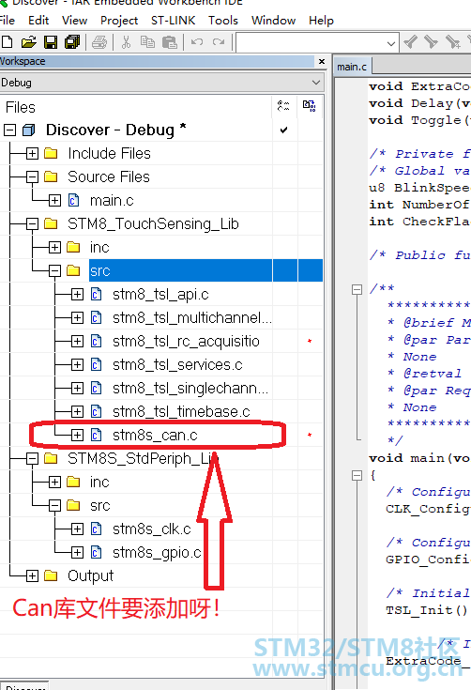The height and width of the screenshot is (690, 471).
Task: Collapse the Source Files folder
Action: click(x=32, y=176)
